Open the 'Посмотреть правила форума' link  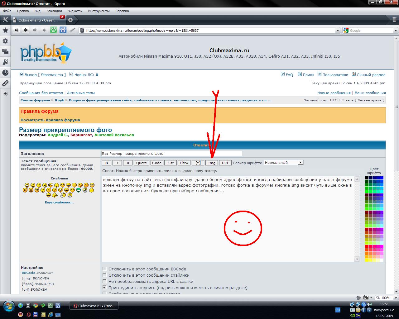pos(50,120)
